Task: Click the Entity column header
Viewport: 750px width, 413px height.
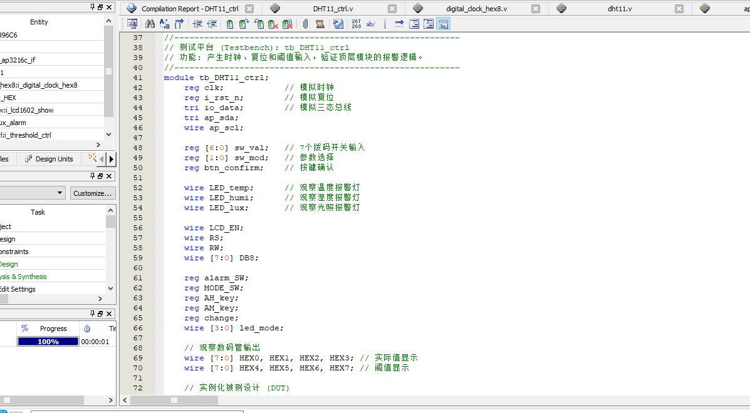Action: tap(39, 22)
